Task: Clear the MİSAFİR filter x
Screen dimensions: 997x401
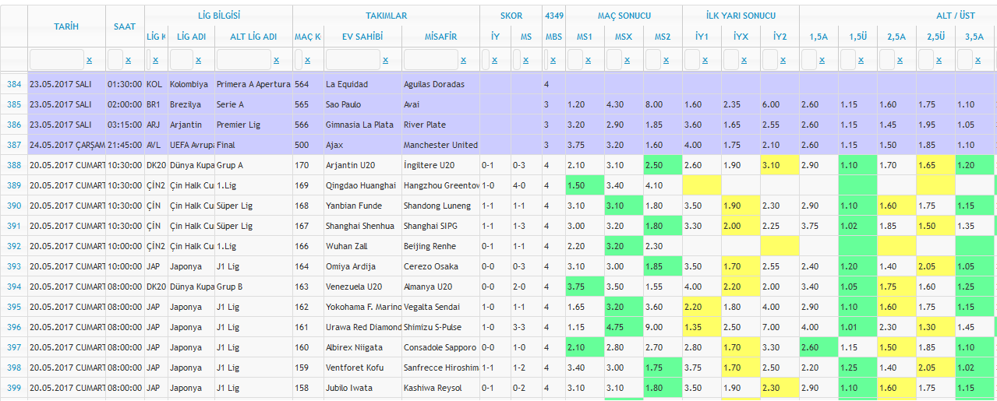Action: tap(463, 60)
